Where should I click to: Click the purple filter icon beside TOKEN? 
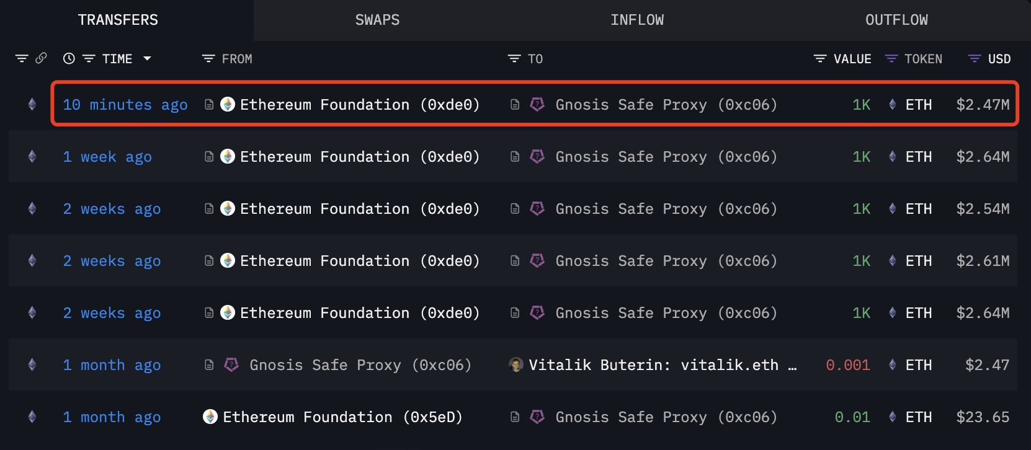(891, 58)
